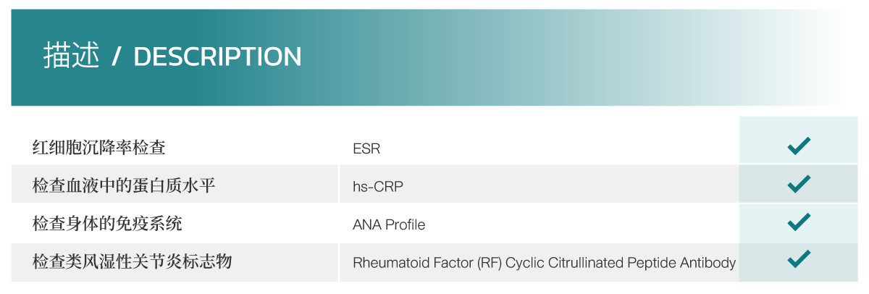This screenshot has height=294, width=869.
Task: Click the 检查身体的免疫系统 description
Action: (x=107, y=224)
